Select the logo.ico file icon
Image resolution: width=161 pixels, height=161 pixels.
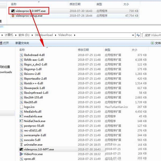pyautogui.click(x=22, y=107)
